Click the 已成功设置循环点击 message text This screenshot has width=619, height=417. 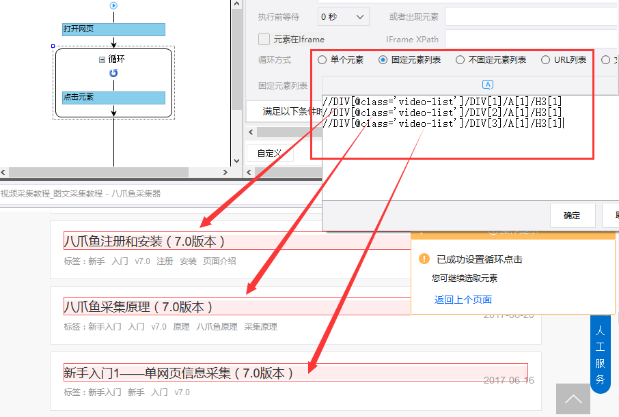(480, 259)
